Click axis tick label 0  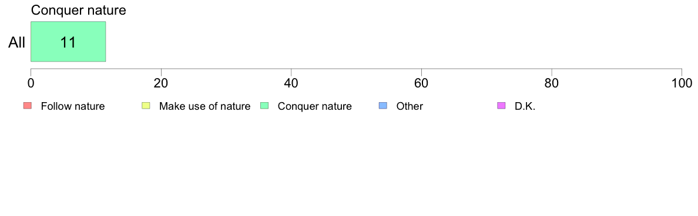(x=31, y=83)
